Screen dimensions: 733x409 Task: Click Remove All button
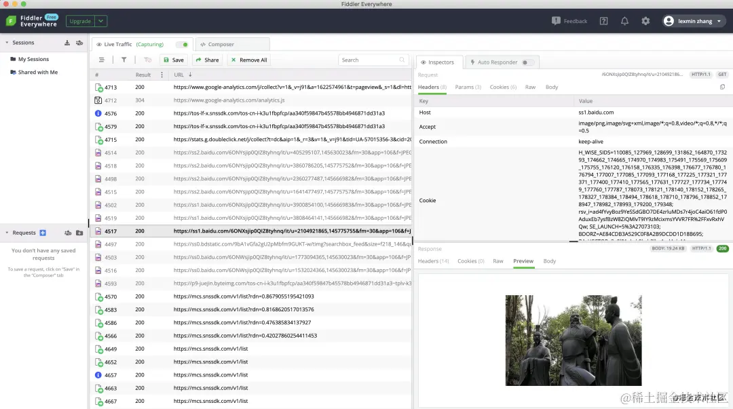tap(249, 60)
